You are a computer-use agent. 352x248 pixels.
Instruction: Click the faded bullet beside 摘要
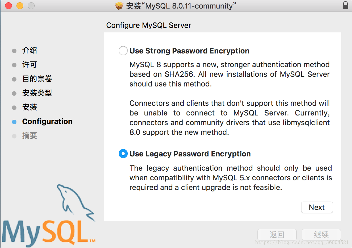tap(14, 136)
